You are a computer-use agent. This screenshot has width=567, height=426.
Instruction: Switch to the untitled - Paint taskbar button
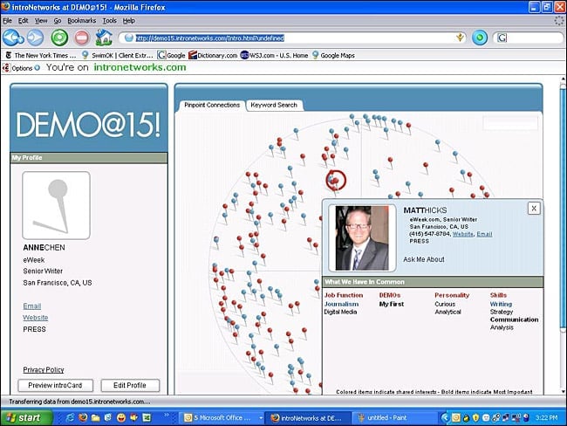[395, 418]
